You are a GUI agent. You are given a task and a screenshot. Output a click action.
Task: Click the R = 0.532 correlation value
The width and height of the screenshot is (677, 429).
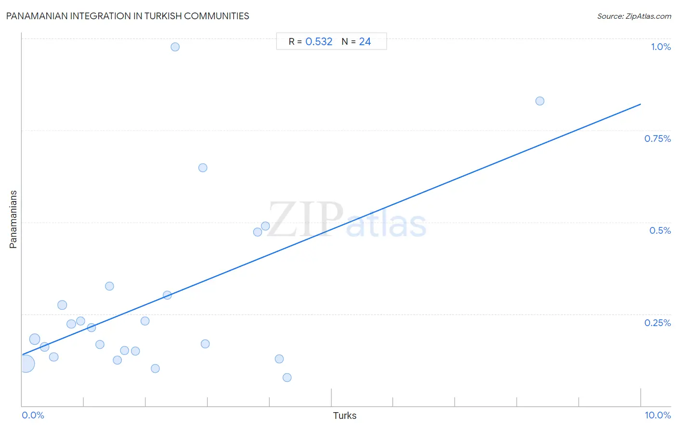[x=311, y=41]
